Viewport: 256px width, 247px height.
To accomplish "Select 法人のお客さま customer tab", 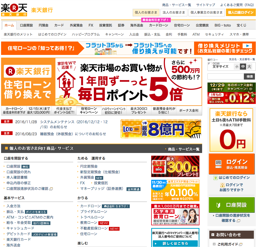I will (x=174, y=12).
